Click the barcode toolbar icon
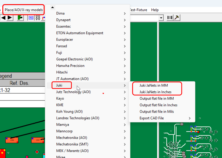This screenshot has height=158, width=222. (x=170, y=18)
